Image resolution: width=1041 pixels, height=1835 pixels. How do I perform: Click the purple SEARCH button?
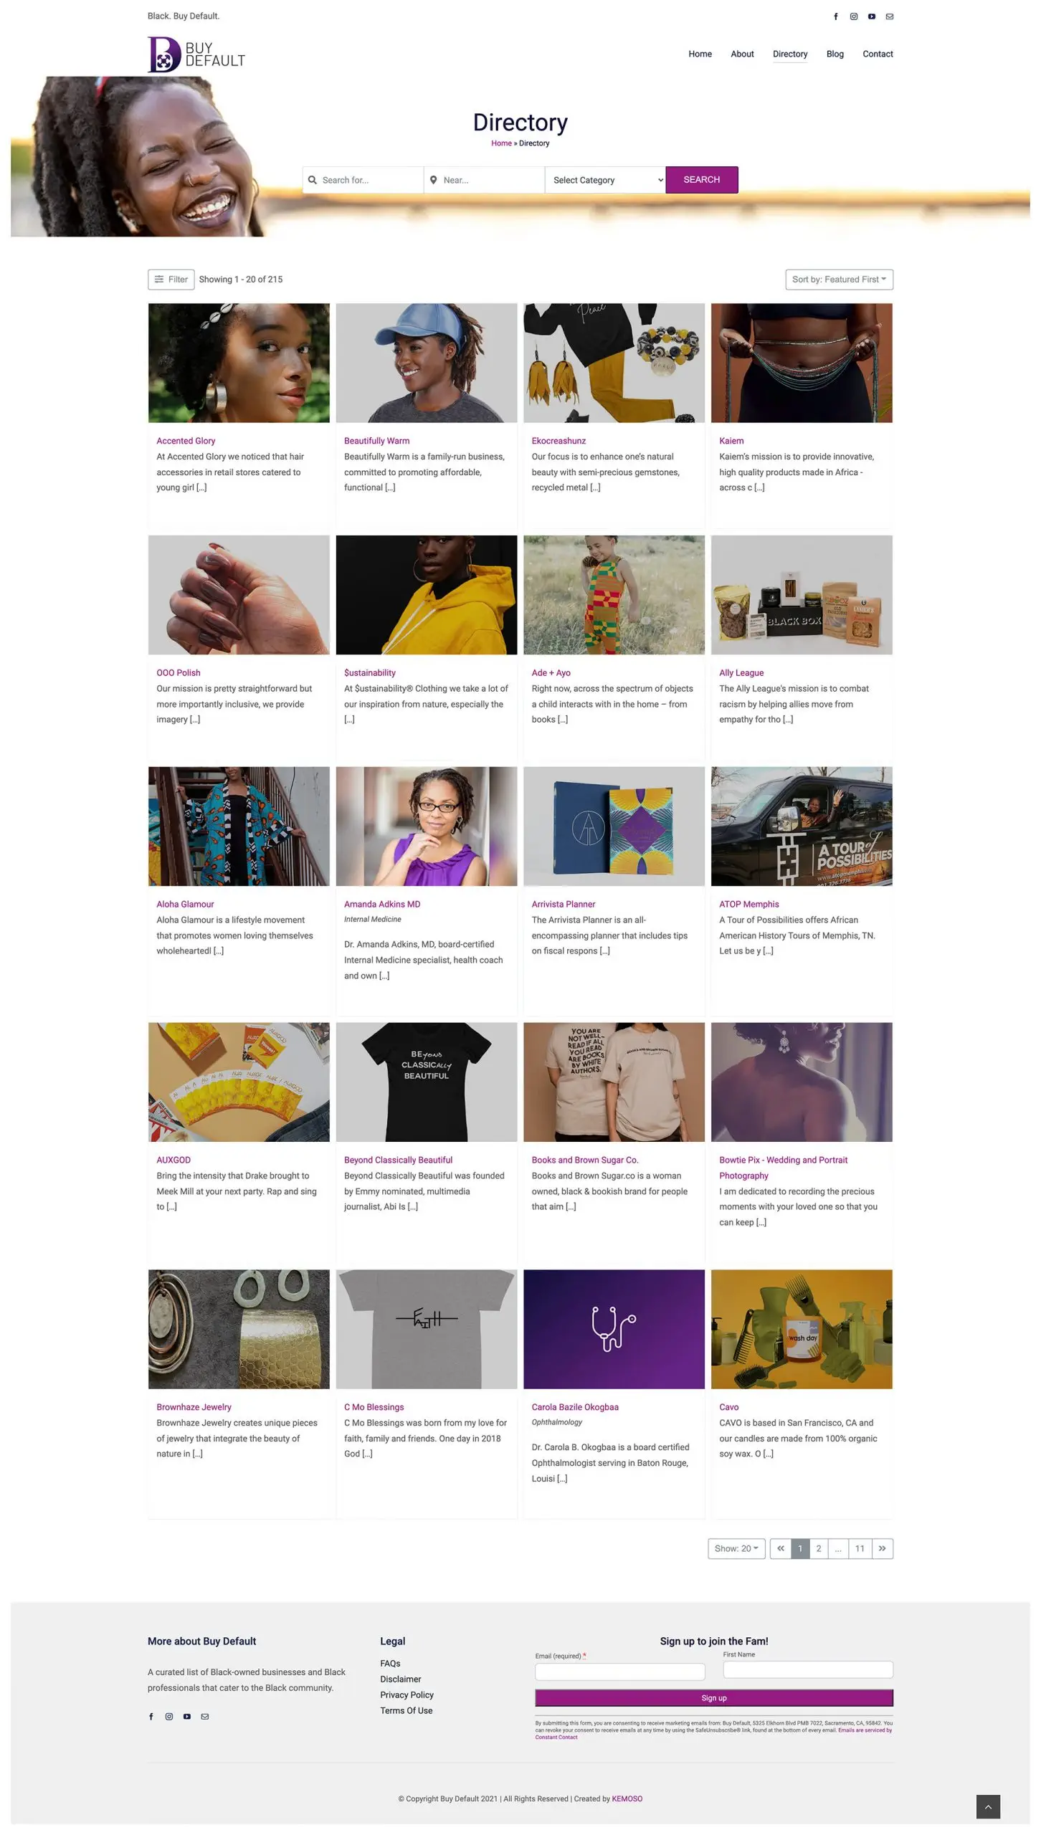[701, 180]
